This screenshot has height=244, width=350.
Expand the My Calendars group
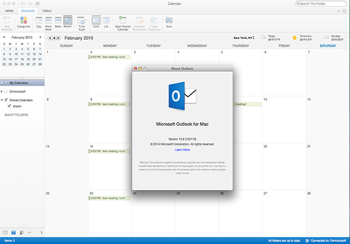coord(2,83)
